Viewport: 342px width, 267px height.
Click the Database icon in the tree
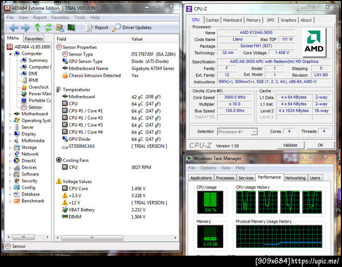coord(17,194)
